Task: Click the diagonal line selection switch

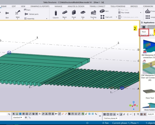Action: click(x=30, y=114)
